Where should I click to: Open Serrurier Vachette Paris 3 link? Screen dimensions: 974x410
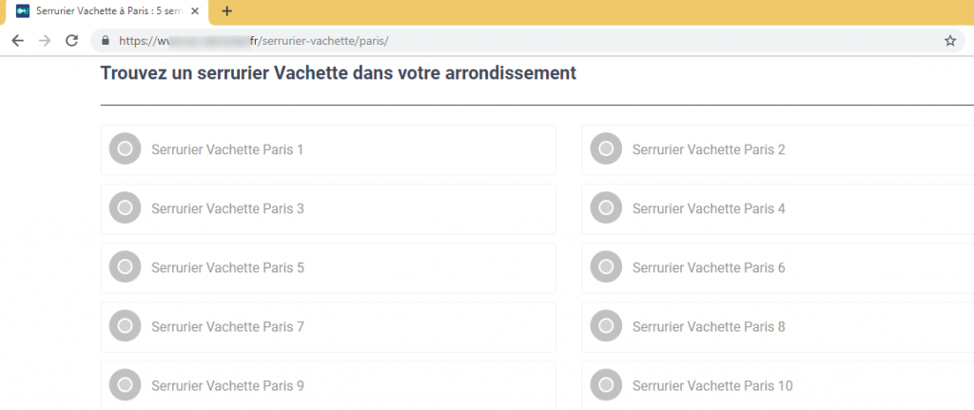(x=227, y=208)
